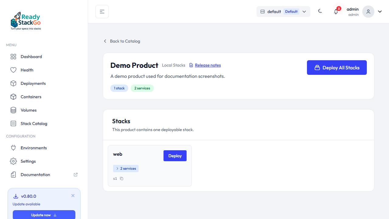
Task: Open the Health menu item
Action: click(44, 70)
